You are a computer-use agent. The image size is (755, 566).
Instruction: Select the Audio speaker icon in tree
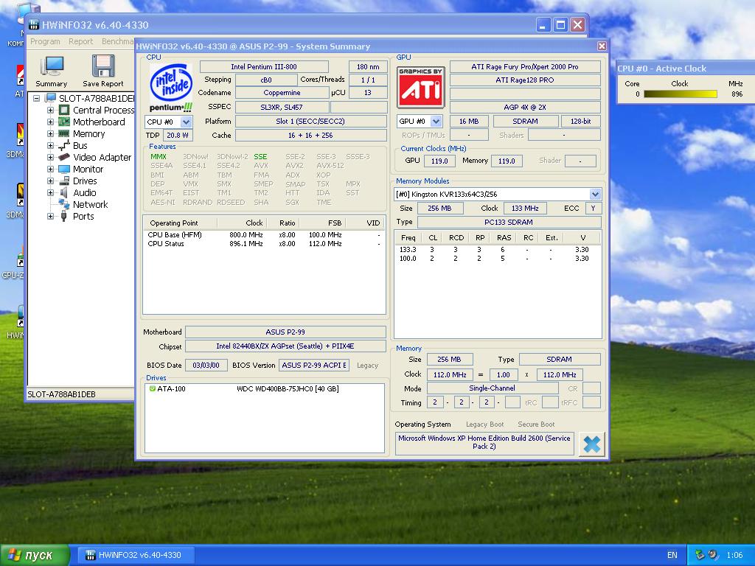tap(64, 193)
